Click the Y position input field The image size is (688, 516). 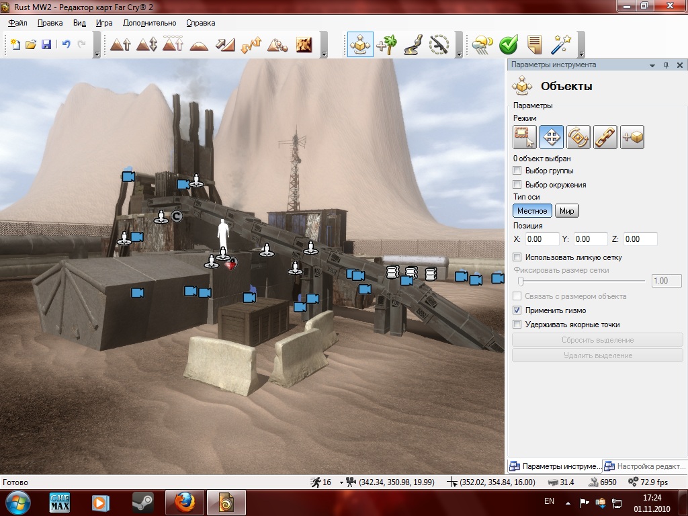click(x=590, y=239)
